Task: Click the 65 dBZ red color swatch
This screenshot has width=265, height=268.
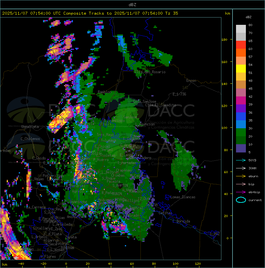Action: click(241, 45)
